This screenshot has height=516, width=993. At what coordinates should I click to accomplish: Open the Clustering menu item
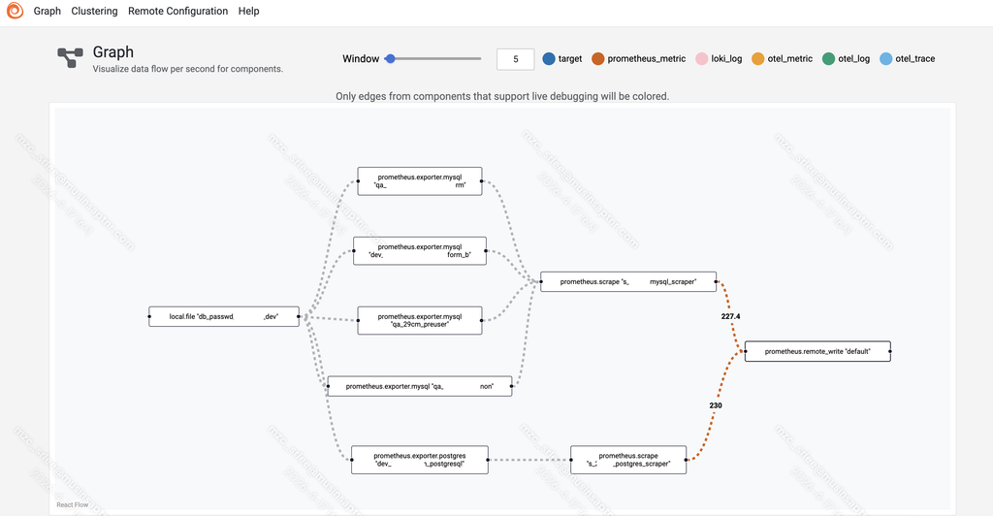click(94, 11)
